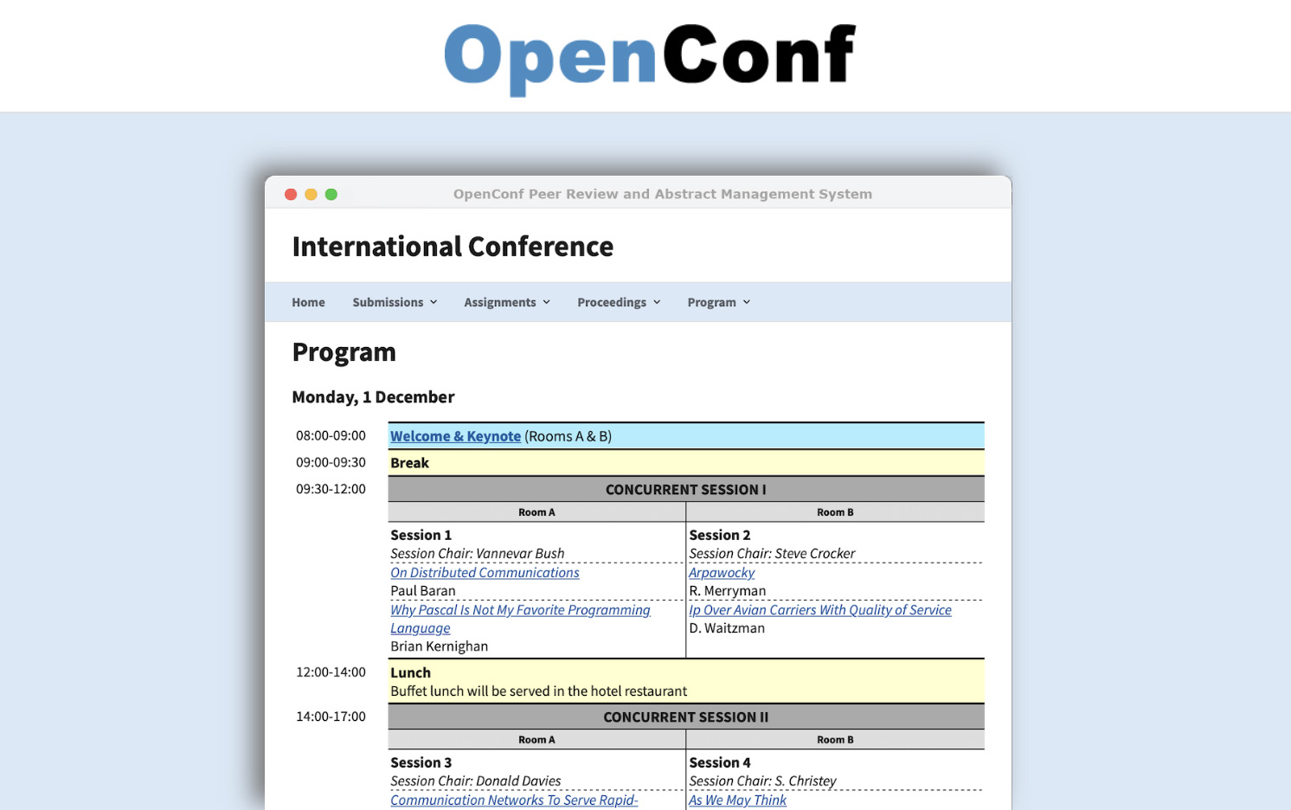
Task: Click Session Chair Vannevar Bush's name
Action: coord(476,553)
